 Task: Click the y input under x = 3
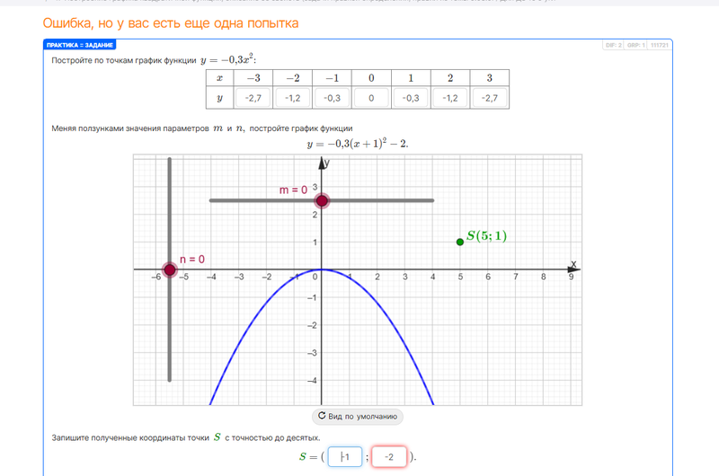tap(489, 98)
